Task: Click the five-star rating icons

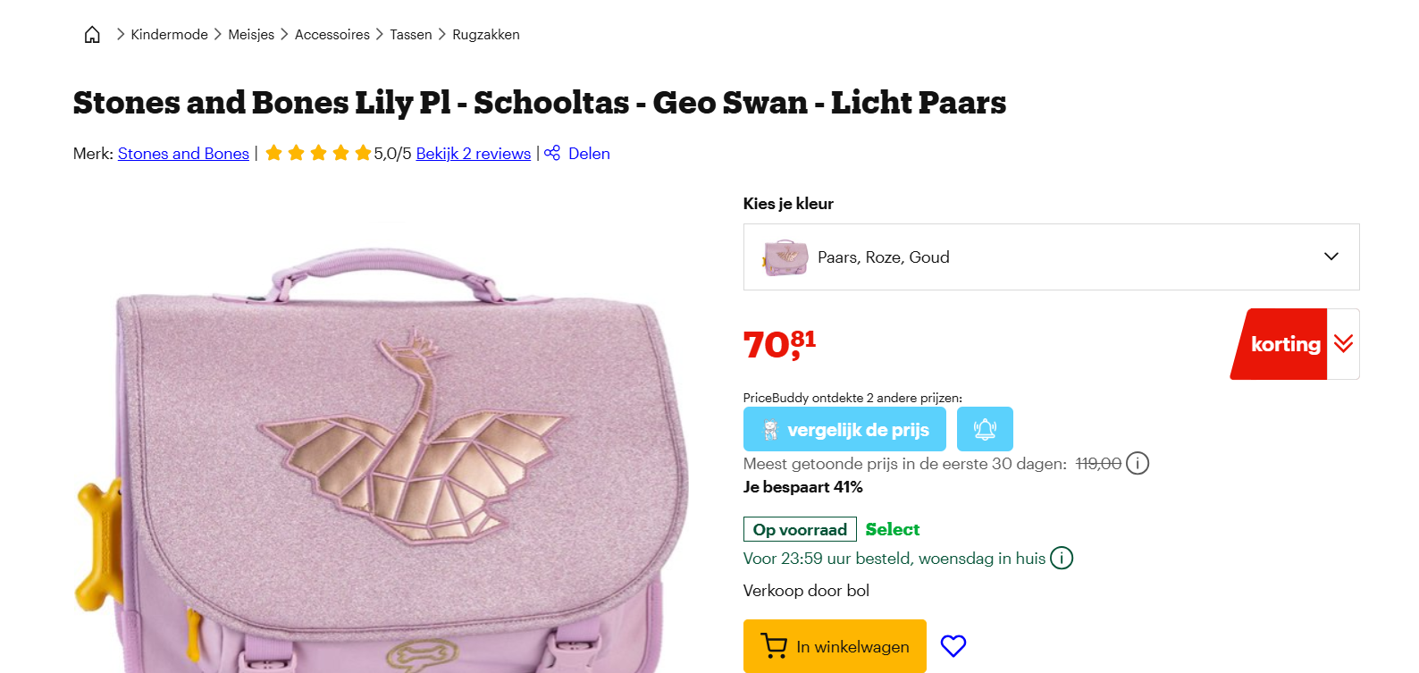Action: click(x=318, y=153)
